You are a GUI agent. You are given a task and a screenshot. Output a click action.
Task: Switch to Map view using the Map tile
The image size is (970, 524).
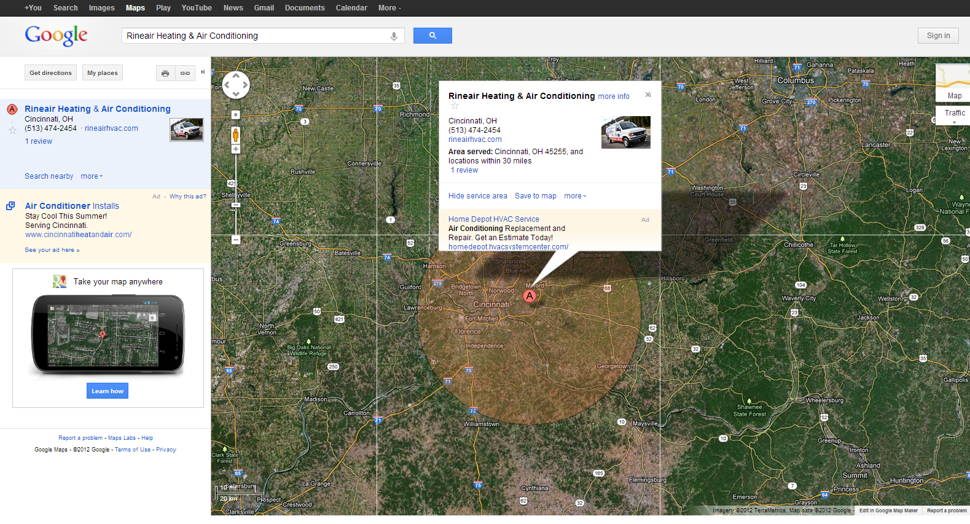(953, 82)
